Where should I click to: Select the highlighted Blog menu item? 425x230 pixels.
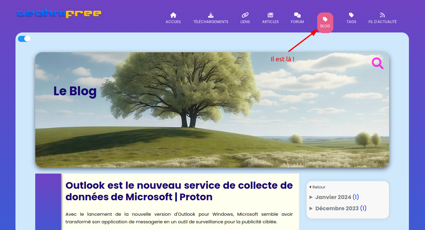pyautogui.click(x=325, y=22)
